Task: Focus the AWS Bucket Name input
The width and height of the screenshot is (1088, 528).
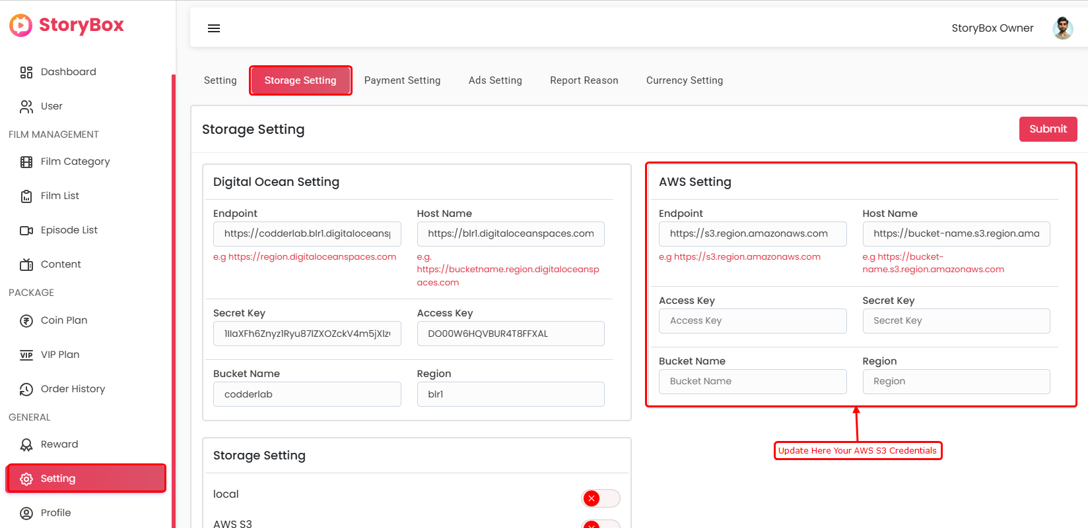Action: pyautogui.click(x=752, y=382)
